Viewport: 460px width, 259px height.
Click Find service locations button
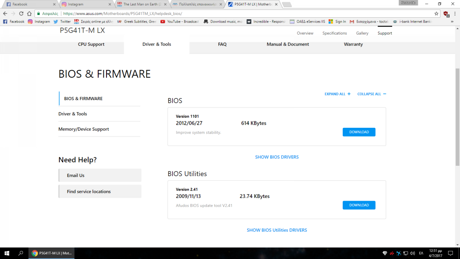point(100,191)
